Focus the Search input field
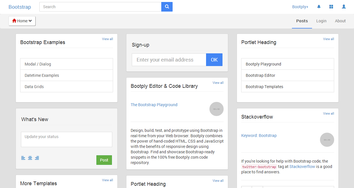354x188 pixels. click(100, 7)
